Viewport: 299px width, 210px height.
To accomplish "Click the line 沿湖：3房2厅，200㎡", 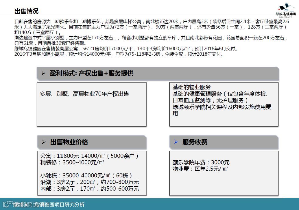I will [x=89, y=182].
